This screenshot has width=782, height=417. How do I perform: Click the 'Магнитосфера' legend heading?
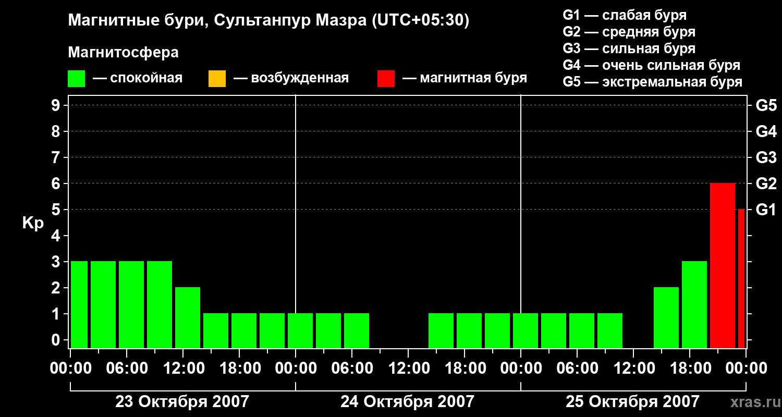123,53
